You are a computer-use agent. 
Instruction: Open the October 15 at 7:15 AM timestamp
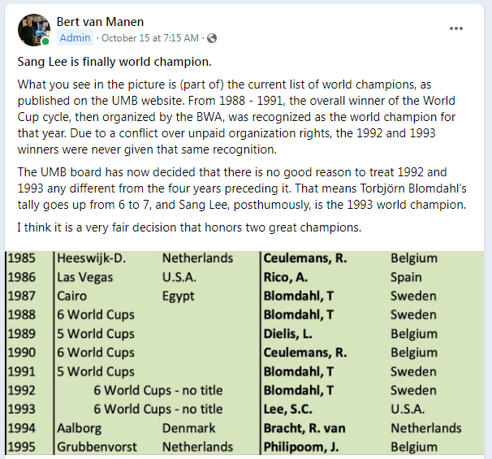click(152, 38)
